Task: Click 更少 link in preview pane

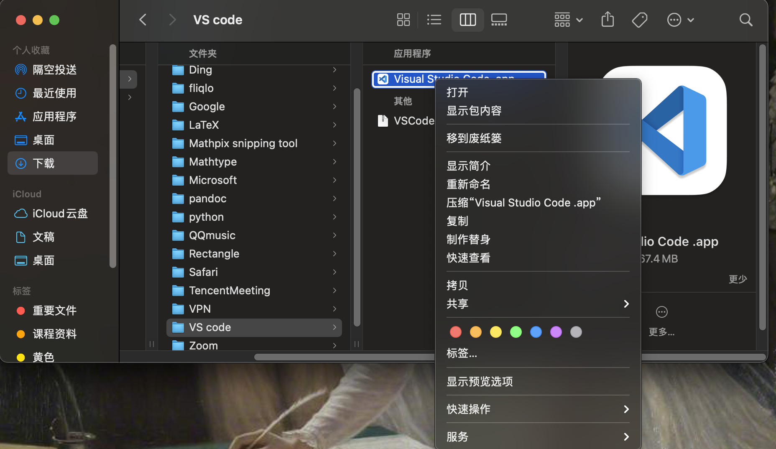Action: point(738,279)
